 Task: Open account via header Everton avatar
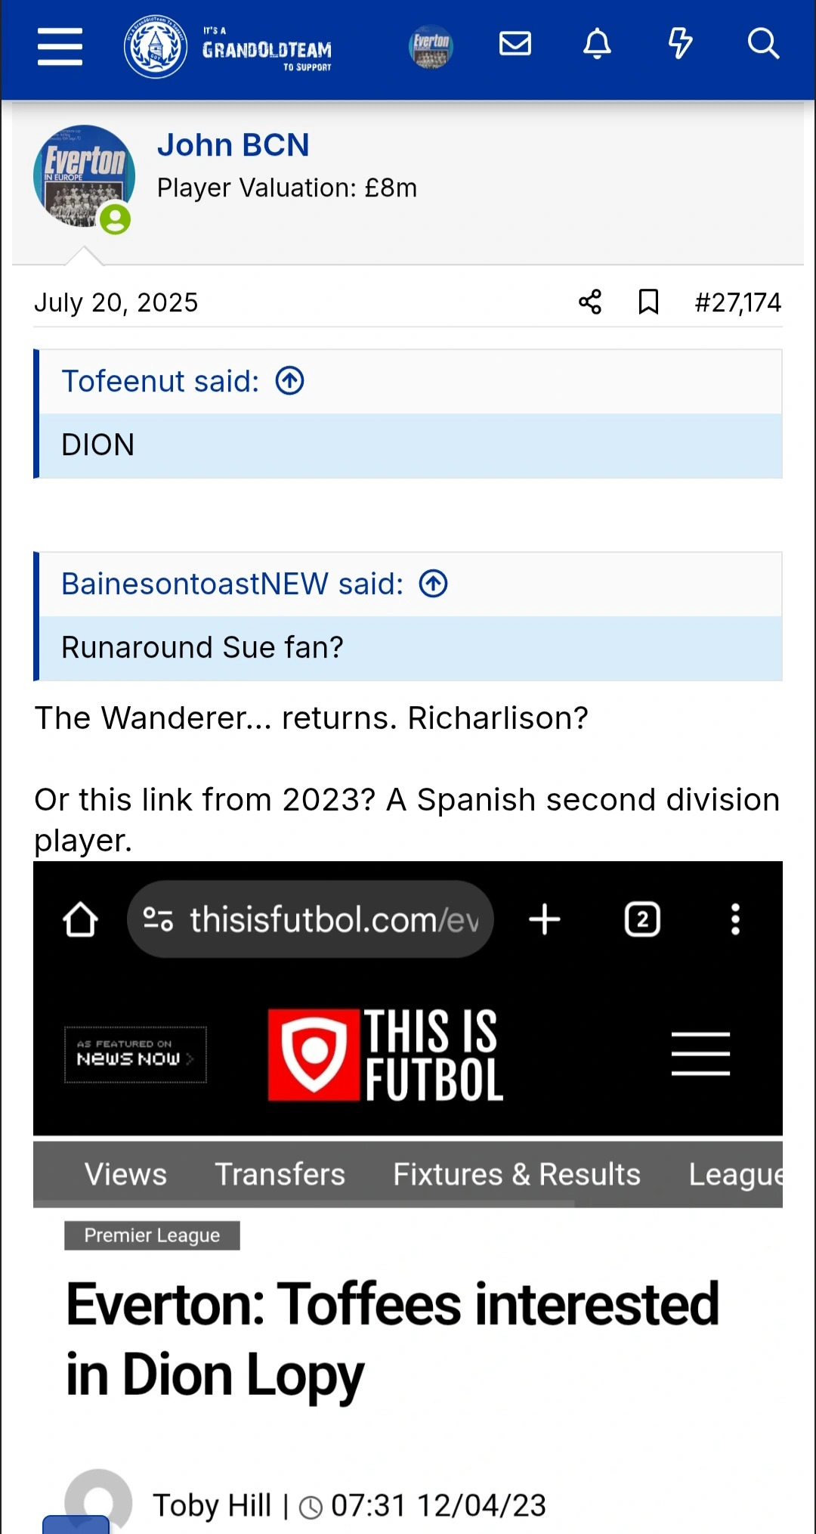point(431,47)
